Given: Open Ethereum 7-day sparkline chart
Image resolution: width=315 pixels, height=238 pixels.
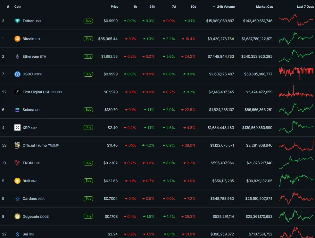Looking at the screenshot, I should (x=296, y=56).
